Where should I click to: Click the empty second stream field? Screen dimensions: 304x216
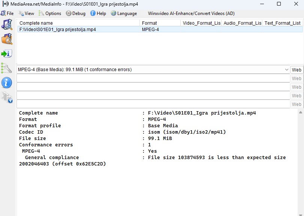coord(153,79)
